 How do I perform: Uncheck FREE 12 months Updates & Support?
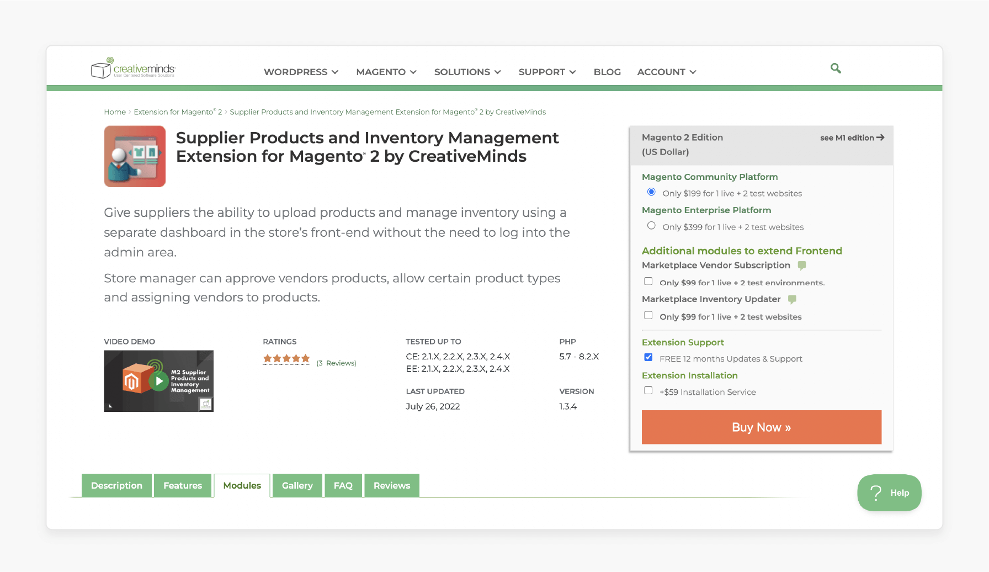[x=648, y=357]
